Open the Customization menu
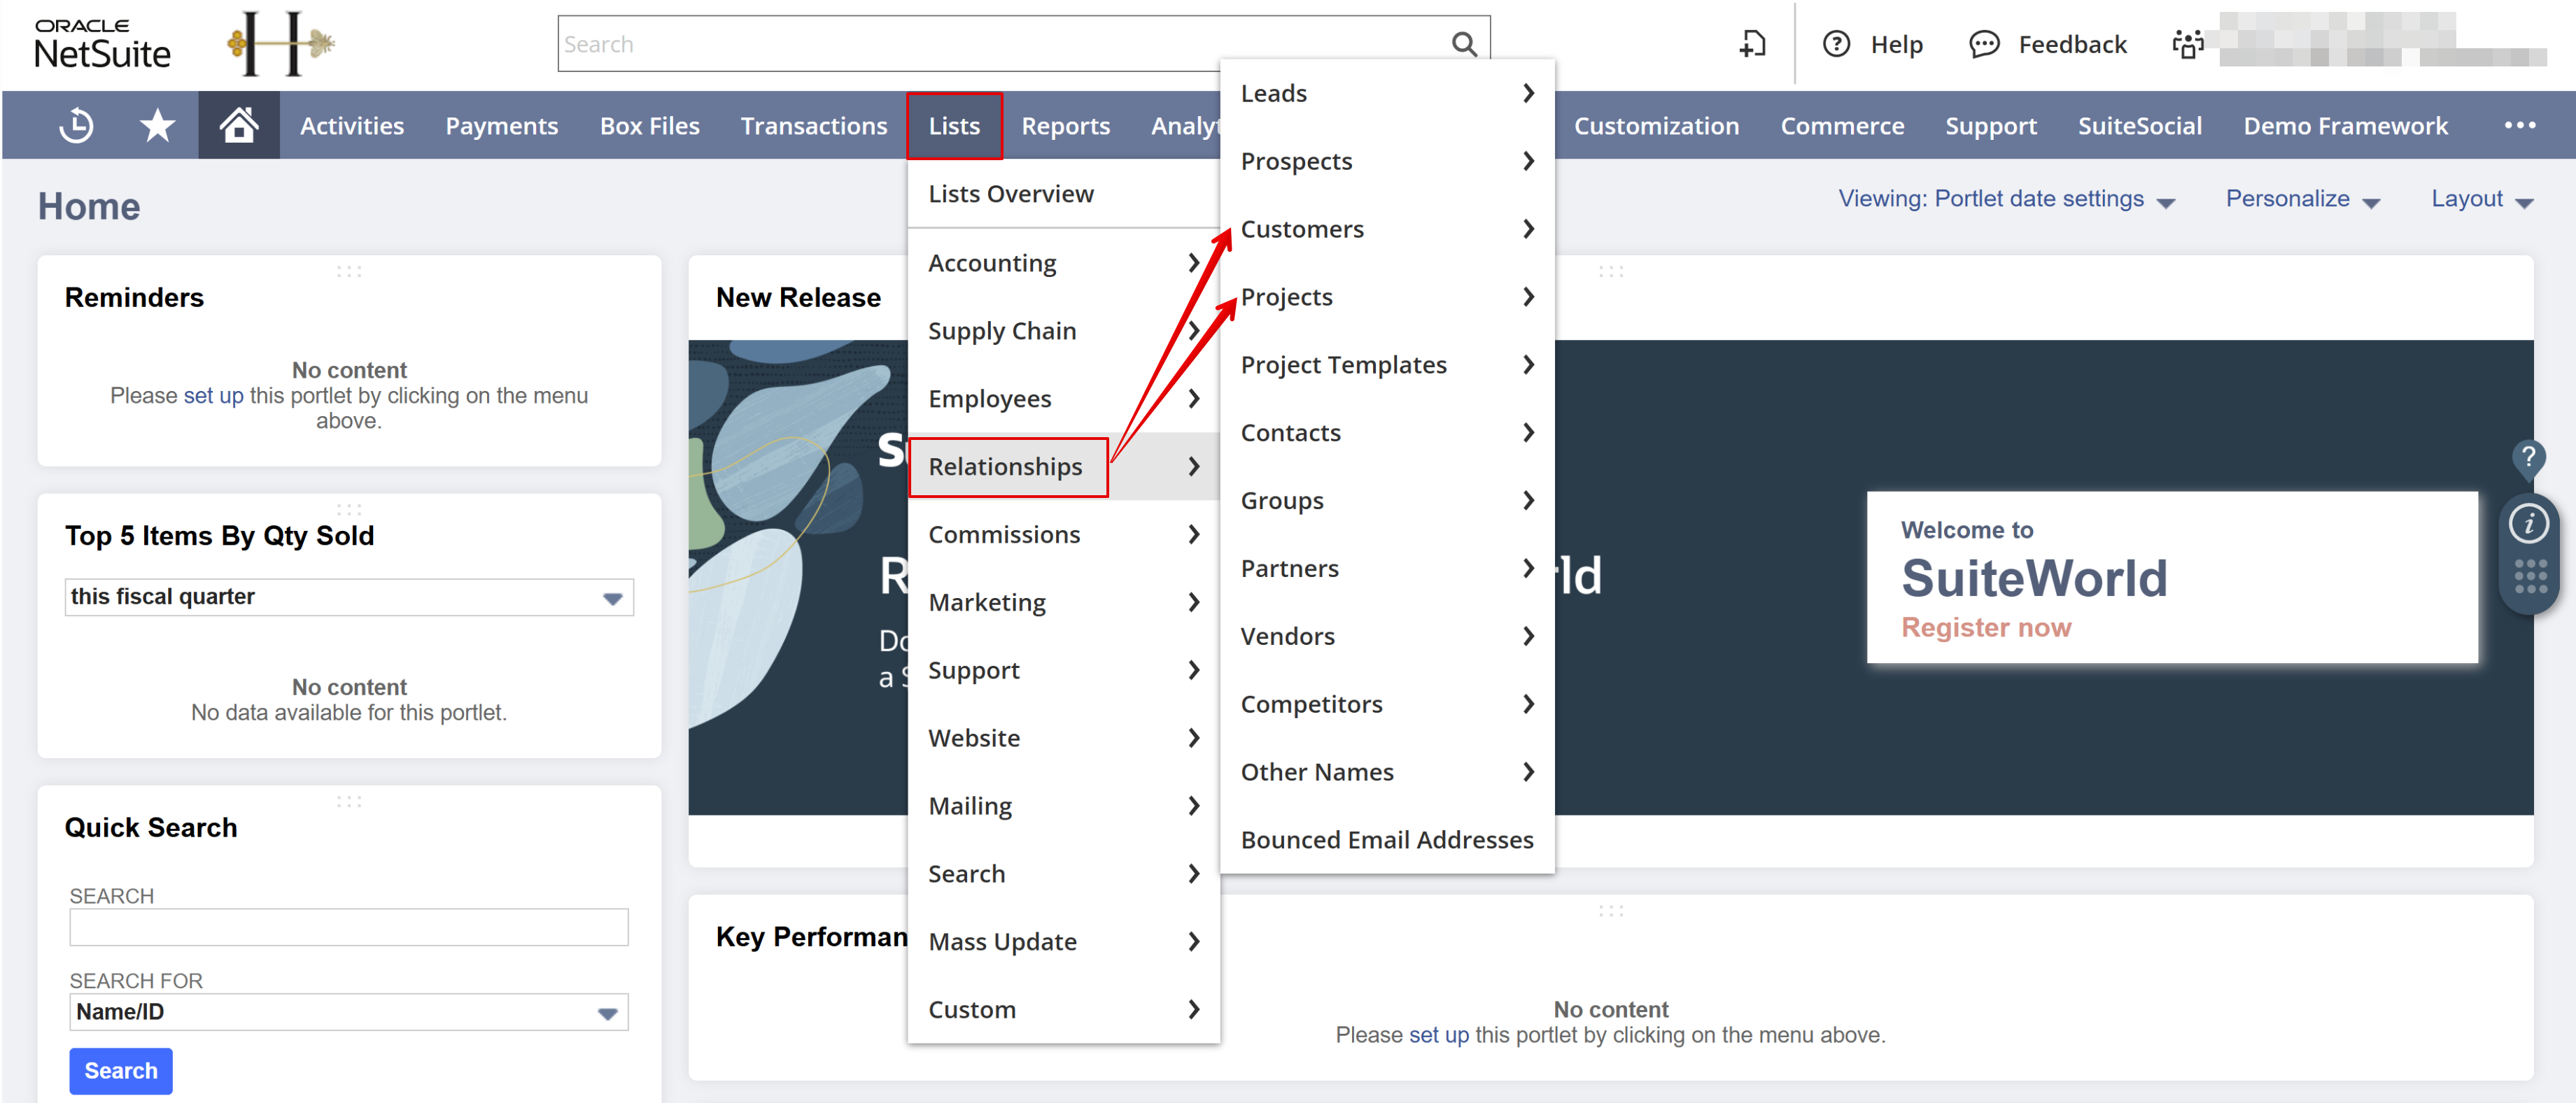The image size is (2576, 1103). click(1656, 126)
